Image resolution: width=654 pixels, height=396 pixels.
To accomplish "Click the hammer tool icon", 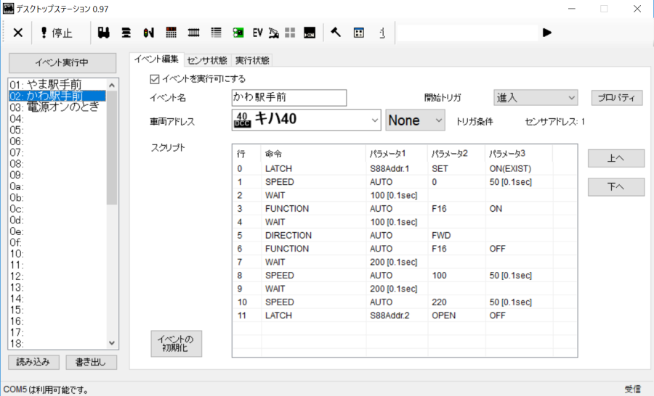I will [x=336, y=33].
